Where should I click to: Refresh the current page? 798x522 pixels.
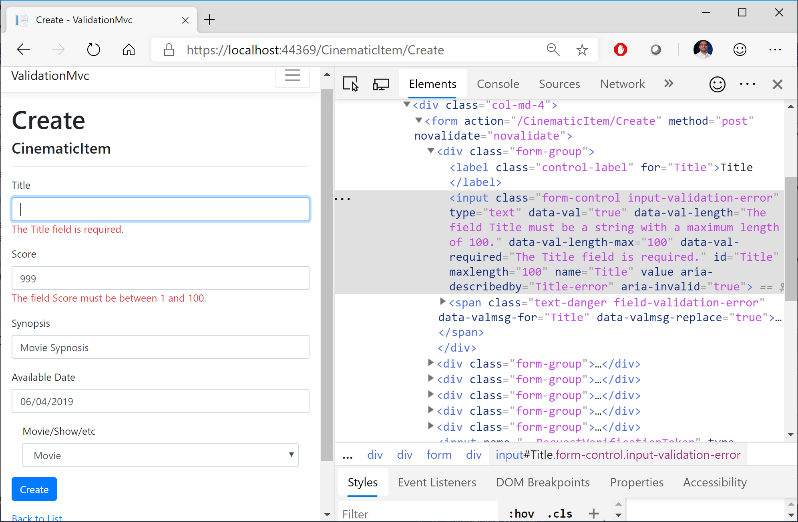93,49
